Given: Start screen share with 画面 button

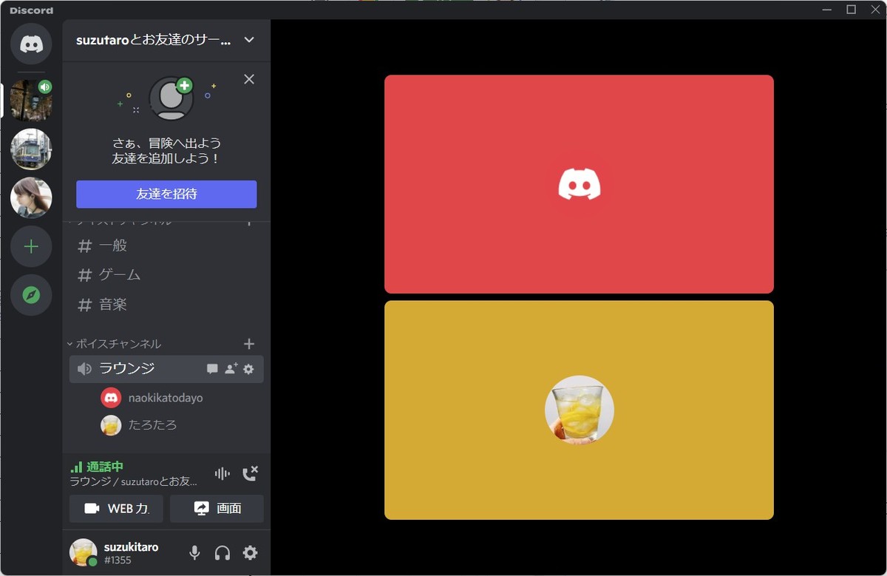Looking at the screenshot, I should [x=217, y=509].
